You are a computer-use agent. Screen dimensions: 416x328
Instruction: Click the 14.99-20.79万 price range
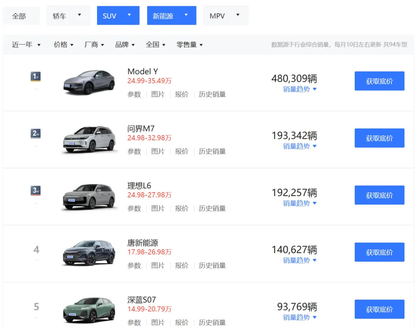click(x=149, y=309)
